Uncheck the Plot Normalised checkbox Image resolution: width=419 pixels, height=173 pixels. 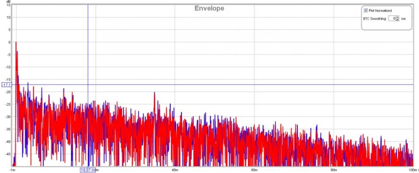(366, 11)
